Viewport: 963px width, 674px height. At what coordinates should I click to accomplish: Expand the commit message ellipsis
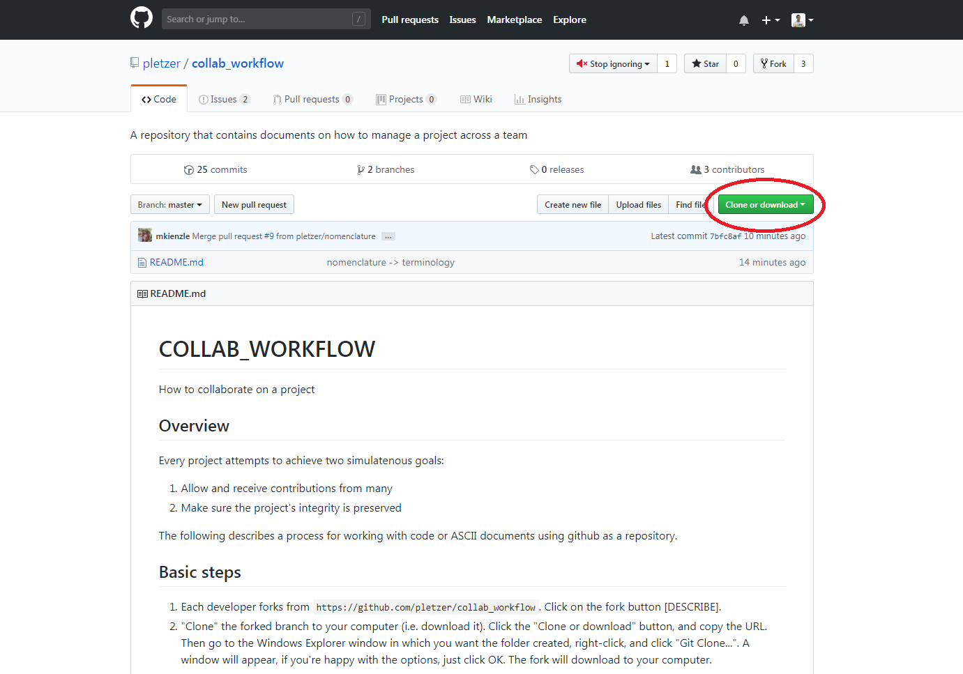[x=388, y=236]
